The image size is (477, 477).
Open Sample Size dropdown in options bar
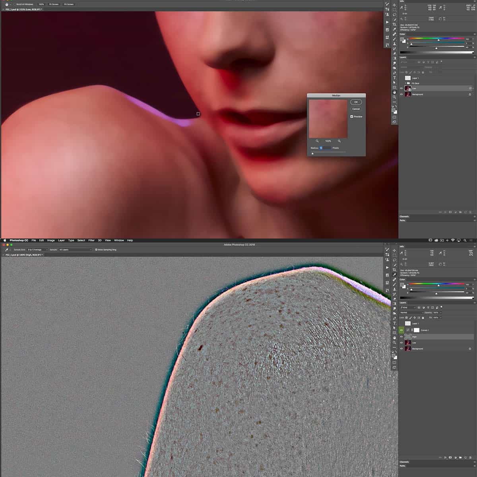[37, 250]
